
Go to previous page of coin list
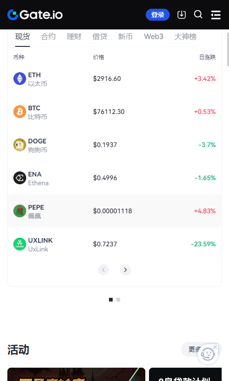coord(103,270)
